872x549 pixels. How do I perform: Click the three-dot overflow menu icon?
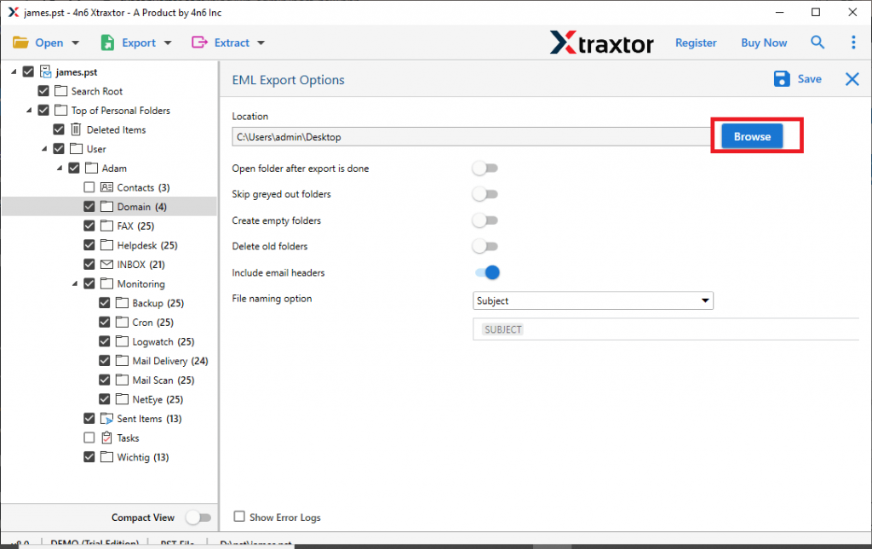[x=854, y=42]
